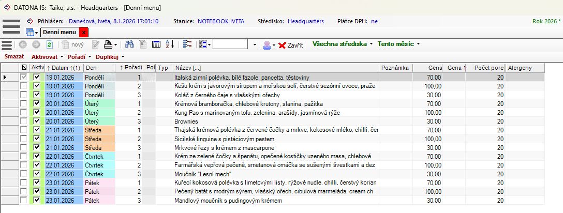Tick the selection checkbox for Sicilské linguine row
563x213 pixels.
click(24, 139)
